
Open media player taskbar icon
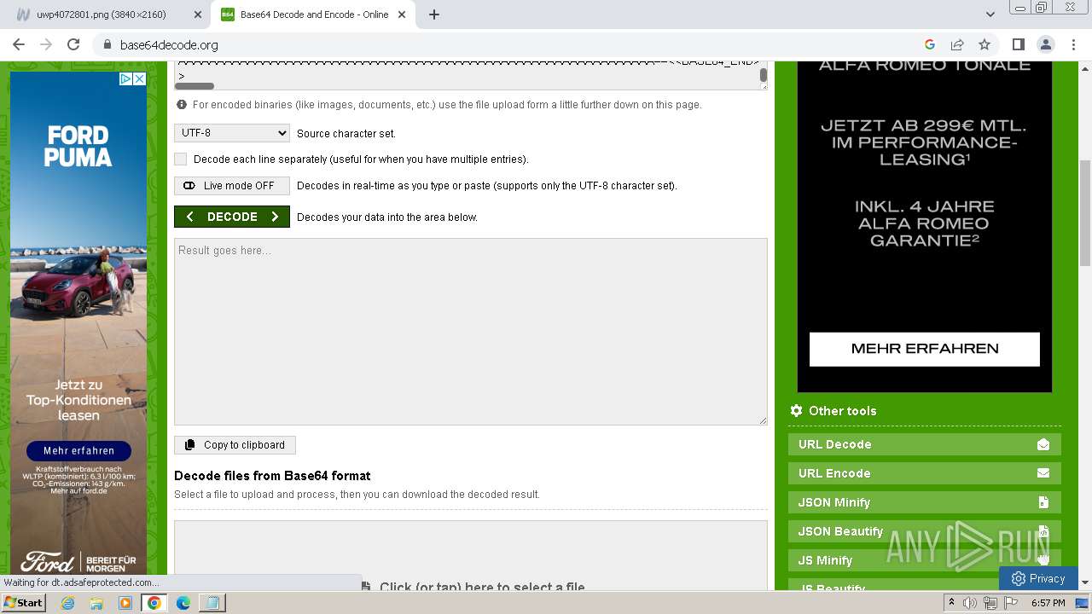125,603
